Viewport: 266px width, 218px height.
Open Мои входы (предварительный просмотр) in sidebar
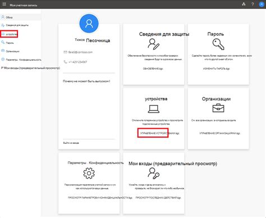32,68
